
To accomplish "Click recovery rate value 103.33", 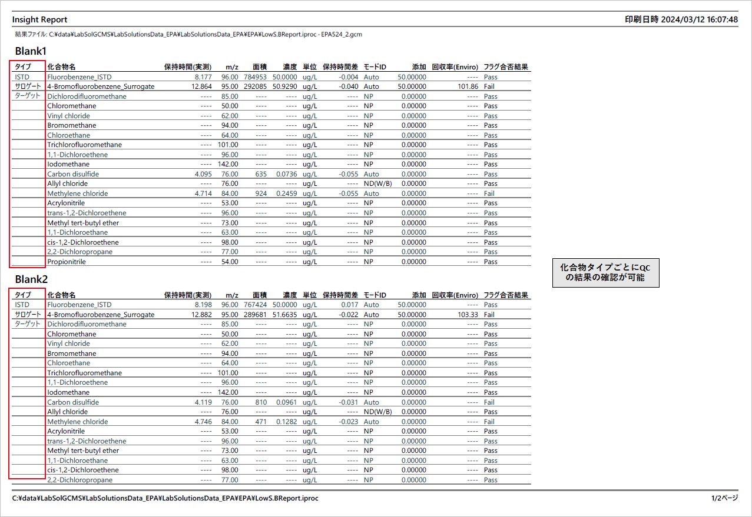I will coord(468,315).
